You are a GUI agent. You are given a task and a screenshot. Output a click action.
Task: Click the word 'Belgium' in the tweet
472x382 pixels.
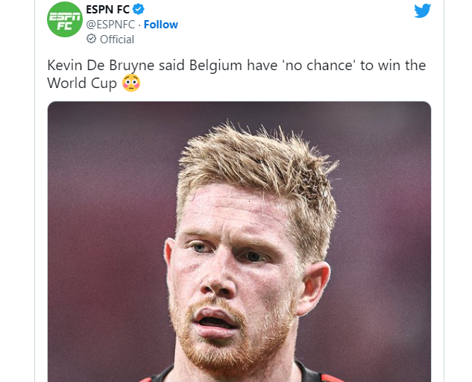point(215,66)
